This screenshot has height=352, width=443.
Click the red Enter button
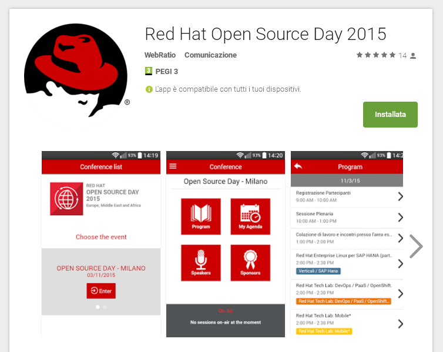pyautogui.click(x=101, y=291)
